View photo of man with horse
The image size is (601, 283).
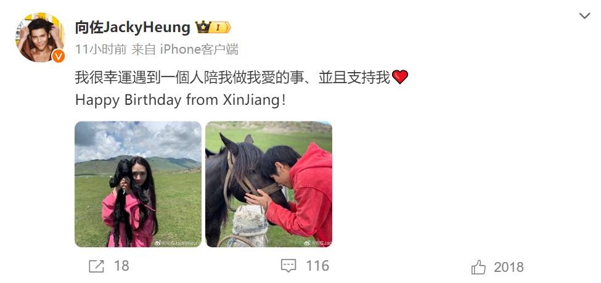point(269,184)
